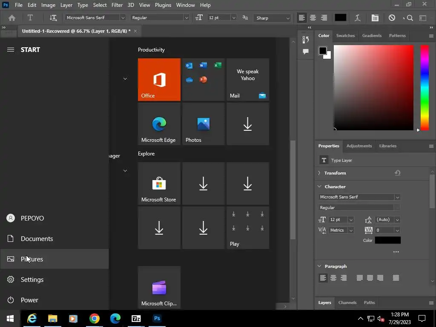The height and width of the screenshot is (327, 436).
Task: Switch to the Adjustments tab
Action: [x=359, y=146]
